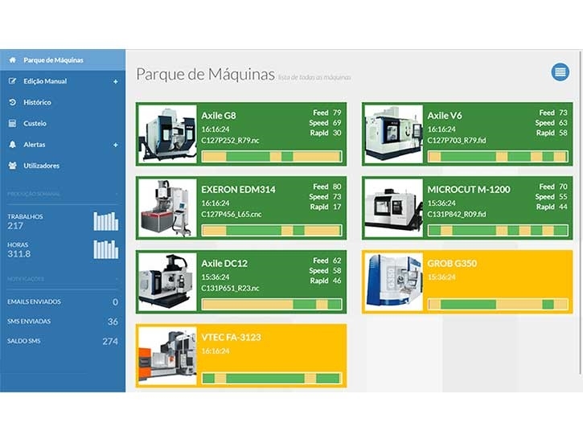
Task: Expand Edição Manual with the plus sign
Action: pyautogui.click(x=116, y=81)
